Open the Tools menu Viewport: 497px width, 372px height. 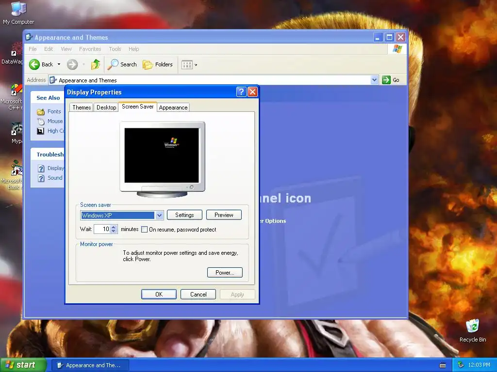[x=115, y=49]
